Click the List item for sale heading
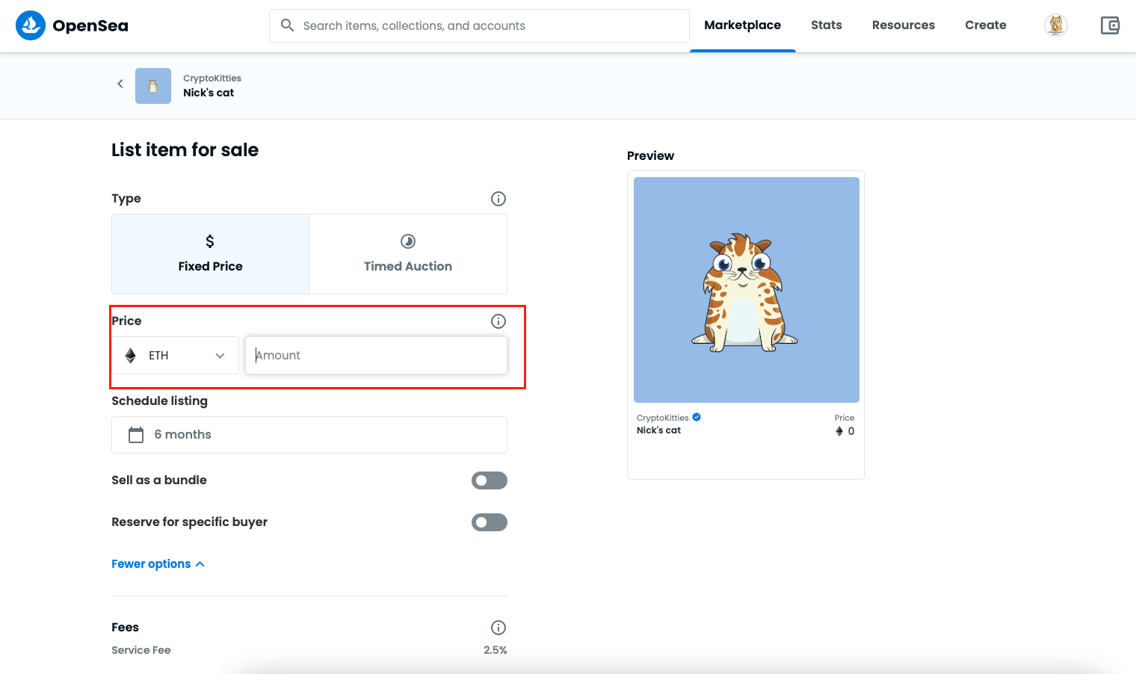This screenshot has width=1136, height=674. tap(185, 150)
